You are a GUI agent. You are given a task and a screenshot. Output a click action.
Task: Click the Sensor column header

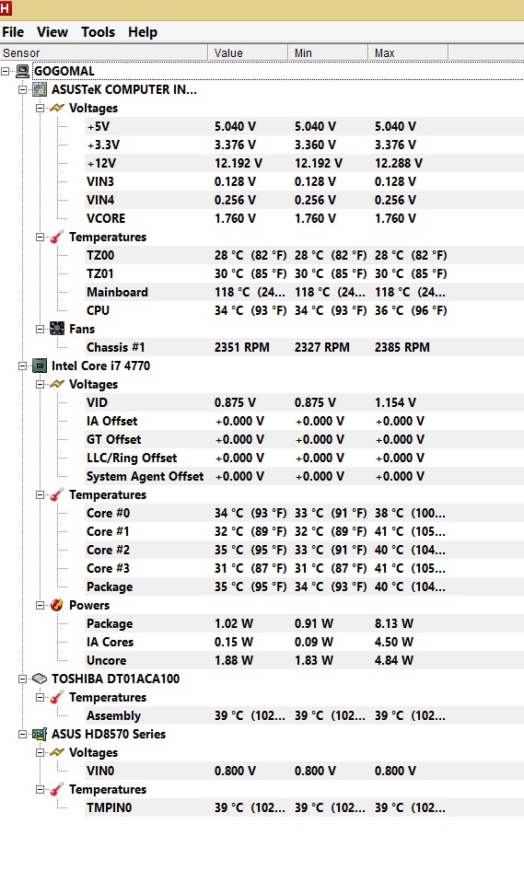(x=104, y=53)
